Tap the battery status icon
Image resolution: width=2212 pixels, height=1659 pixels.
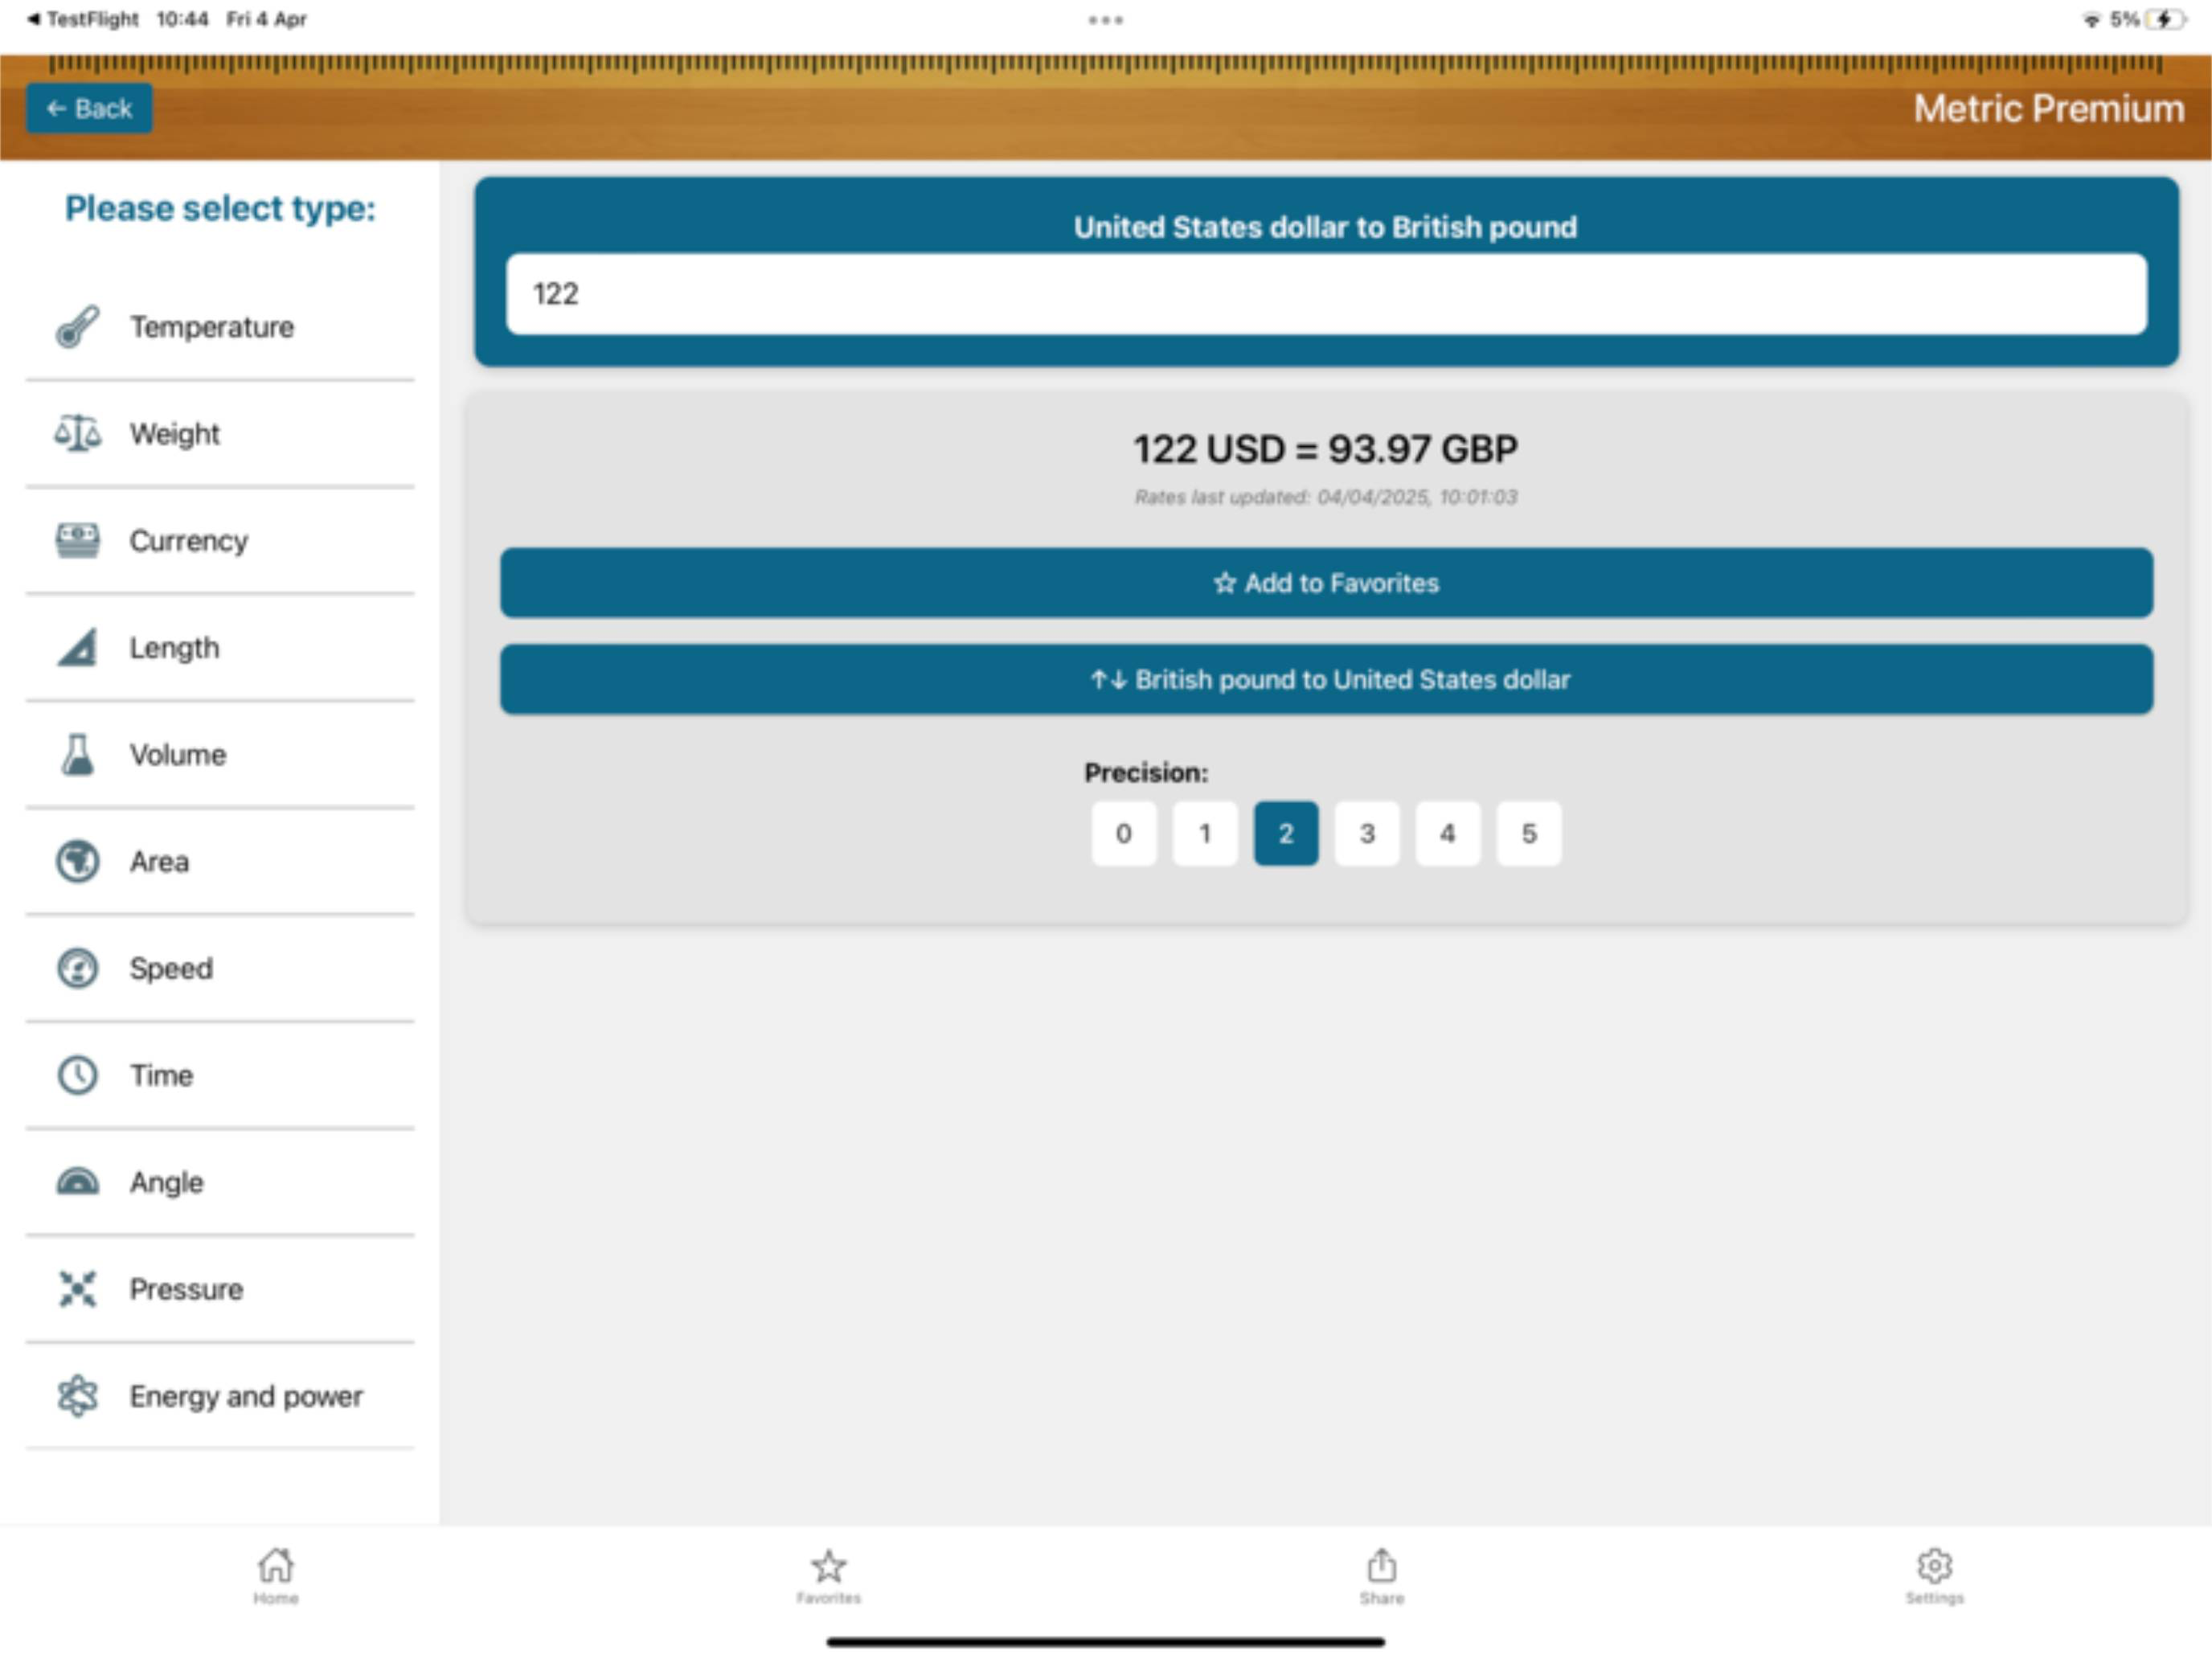point(2165,19)
